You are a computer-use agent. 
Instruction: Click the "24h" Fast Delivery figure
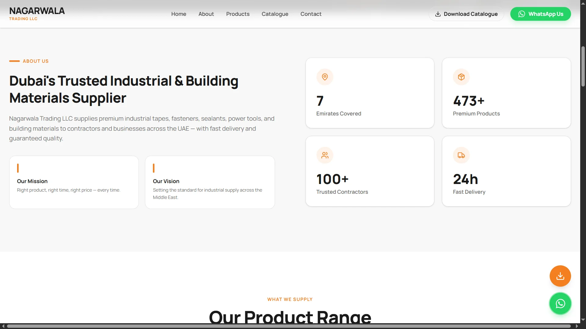(x=465, y=179)
